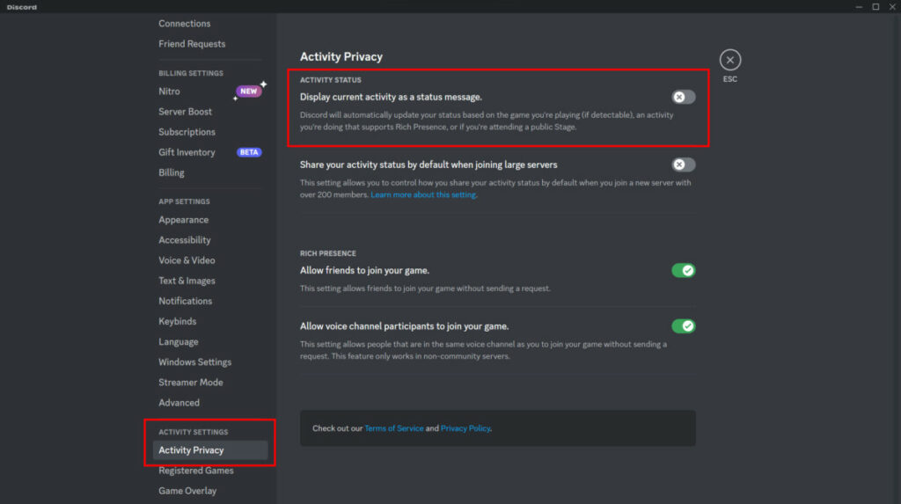
Task: Enable sharing activity status in large servers
Action: point(683,164)
